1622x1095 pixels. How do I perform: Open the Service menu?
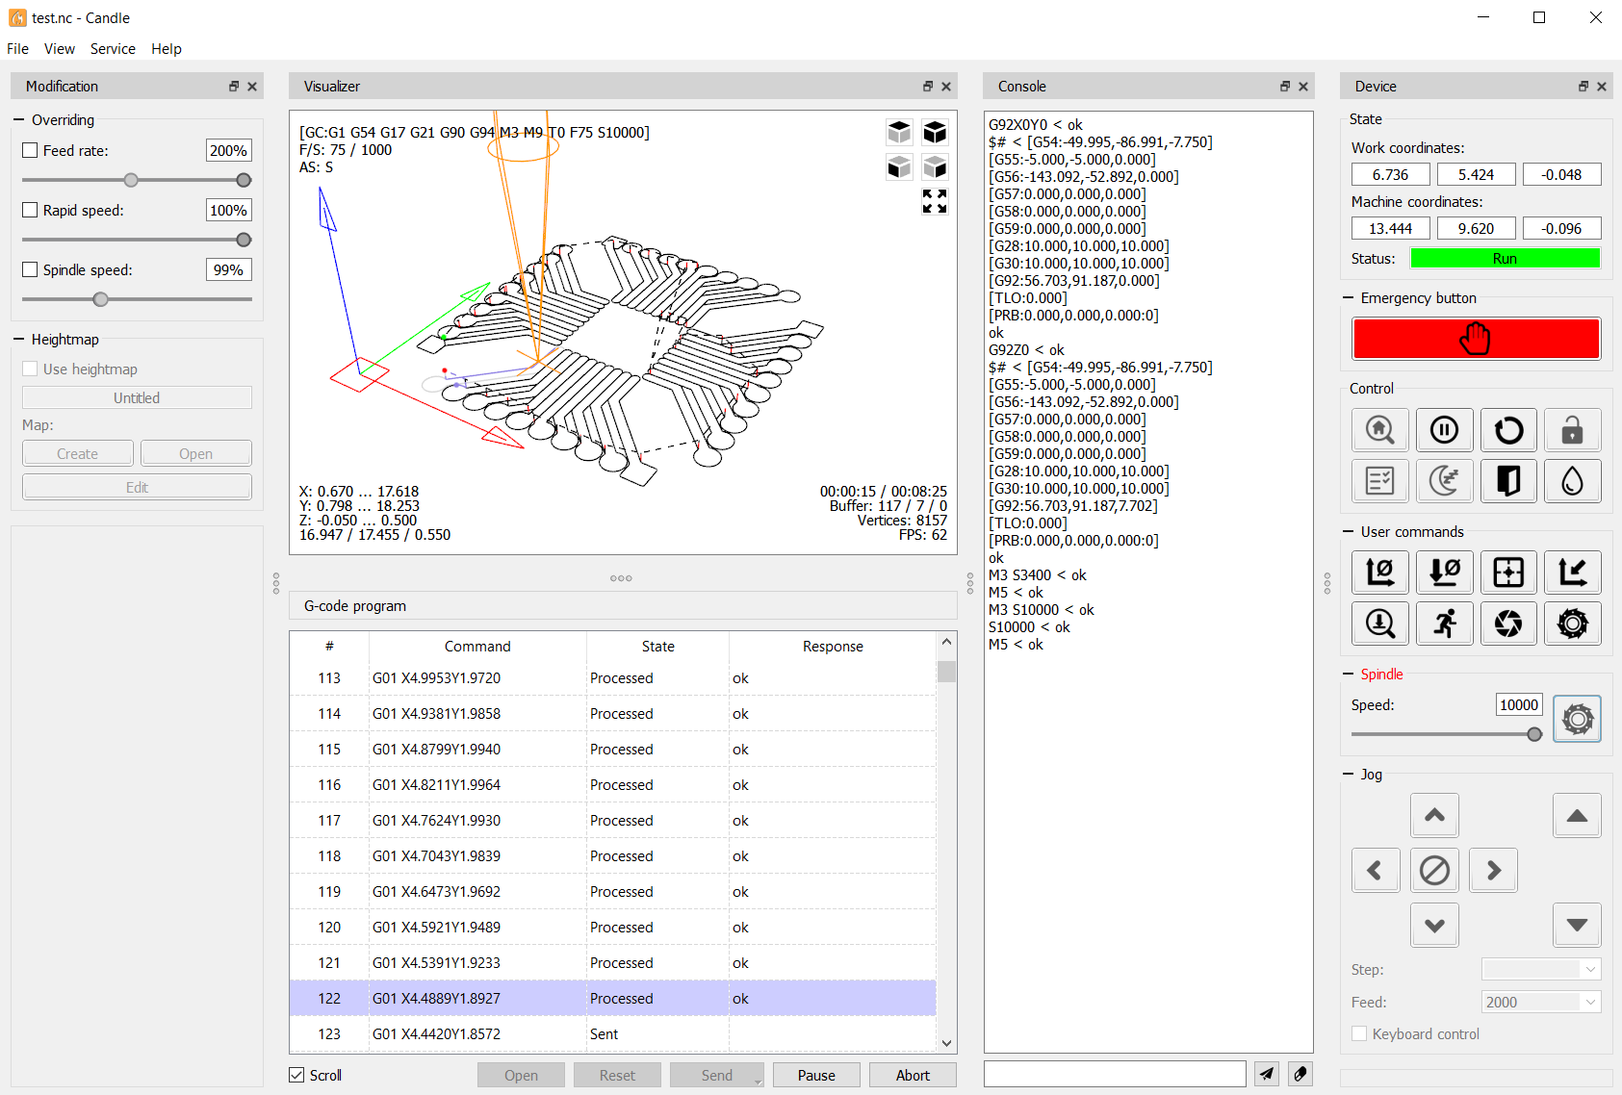pyautogui.click(x=113, y=49)
